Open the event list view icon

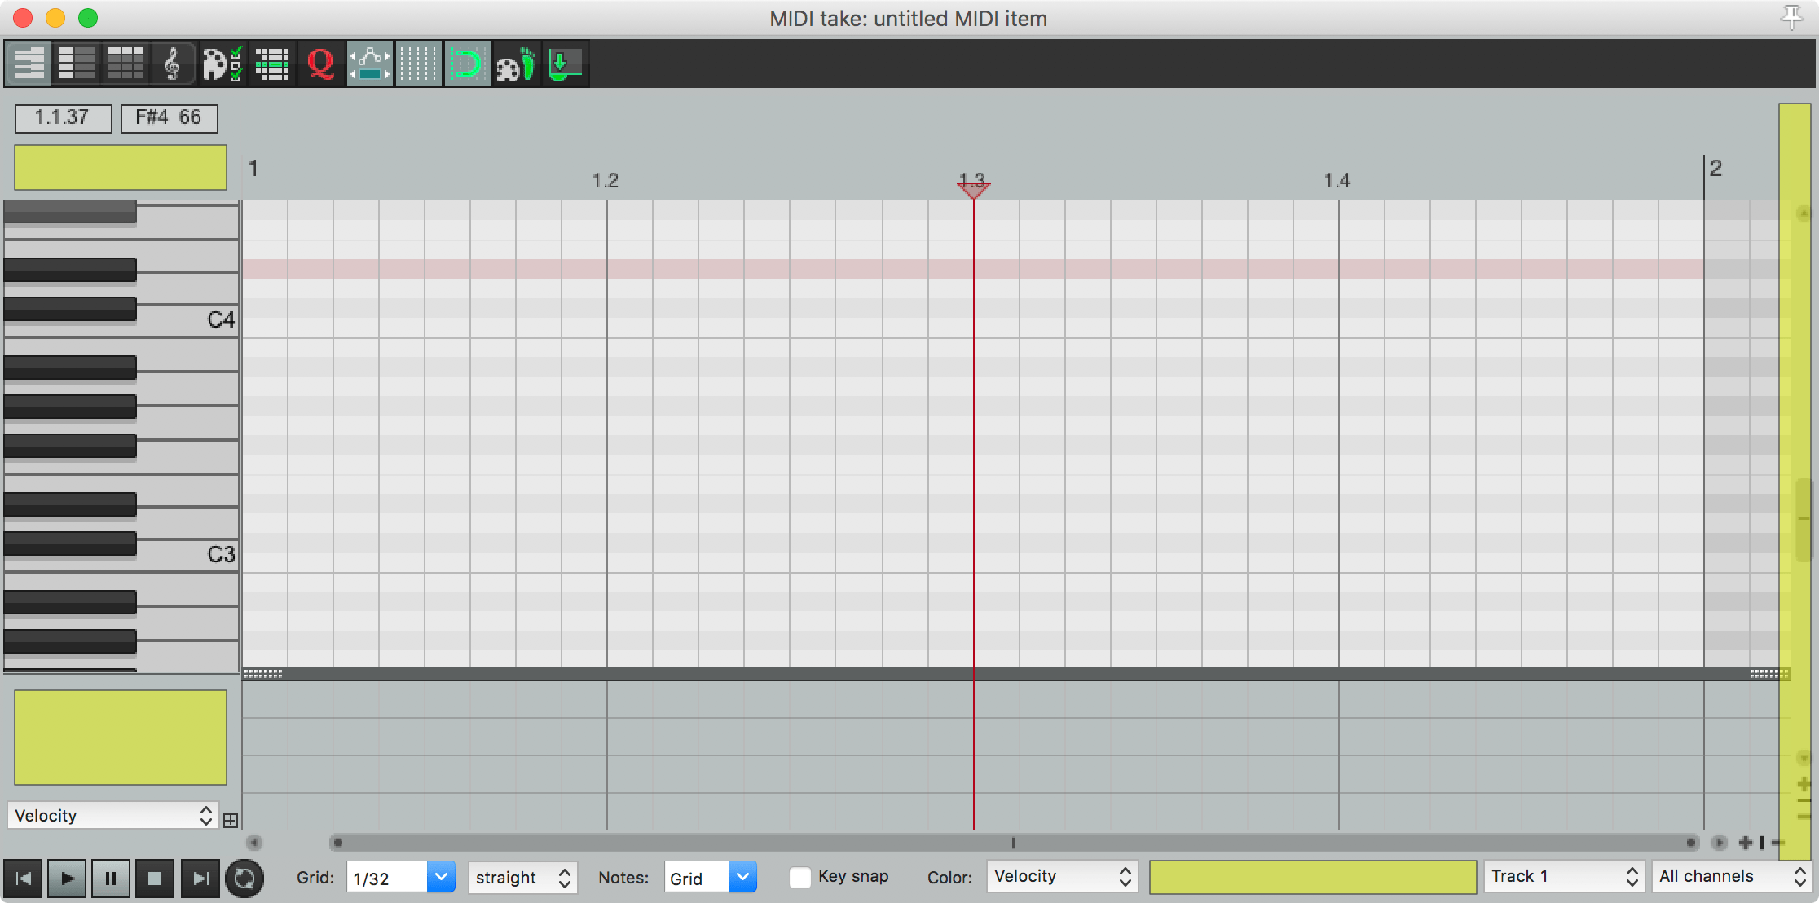(272, 64)
